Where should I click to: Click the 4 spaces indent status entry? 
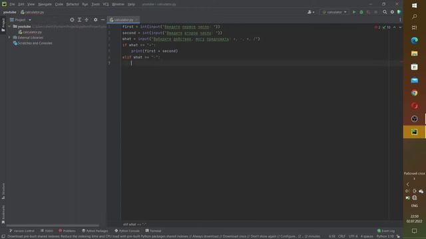(367, 236)
